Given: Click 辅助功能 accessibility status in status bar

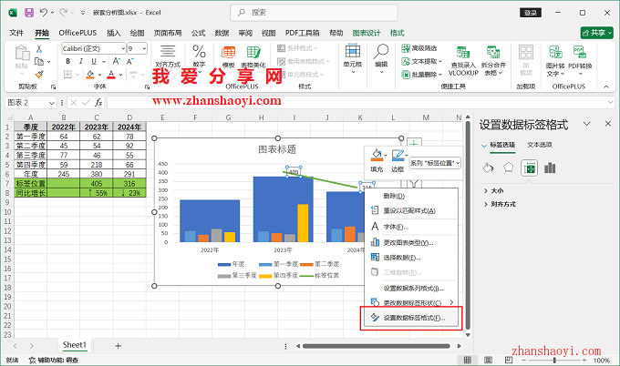Looking at the screenshot, I should (54, 360).
